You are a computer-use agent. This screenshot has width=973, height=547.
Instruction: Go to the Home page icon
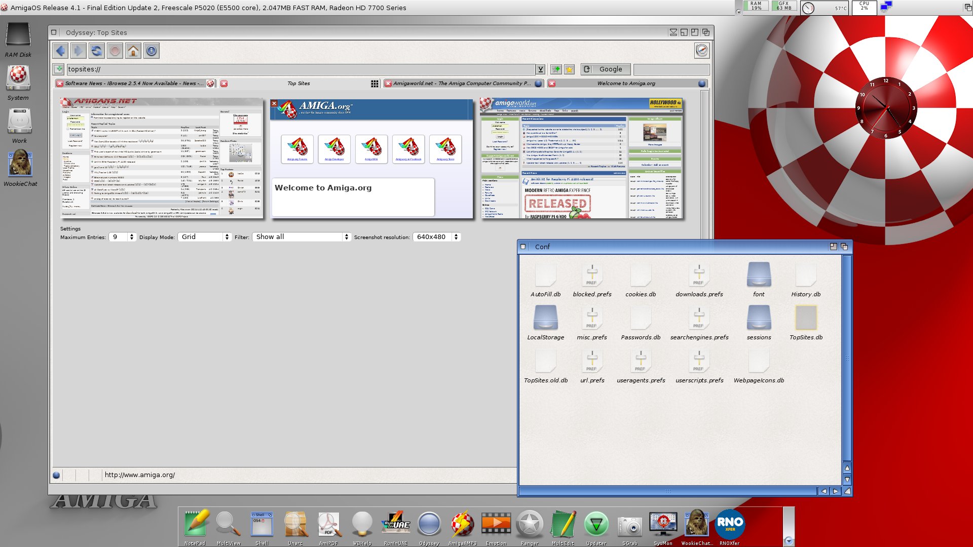pos(133,51)
